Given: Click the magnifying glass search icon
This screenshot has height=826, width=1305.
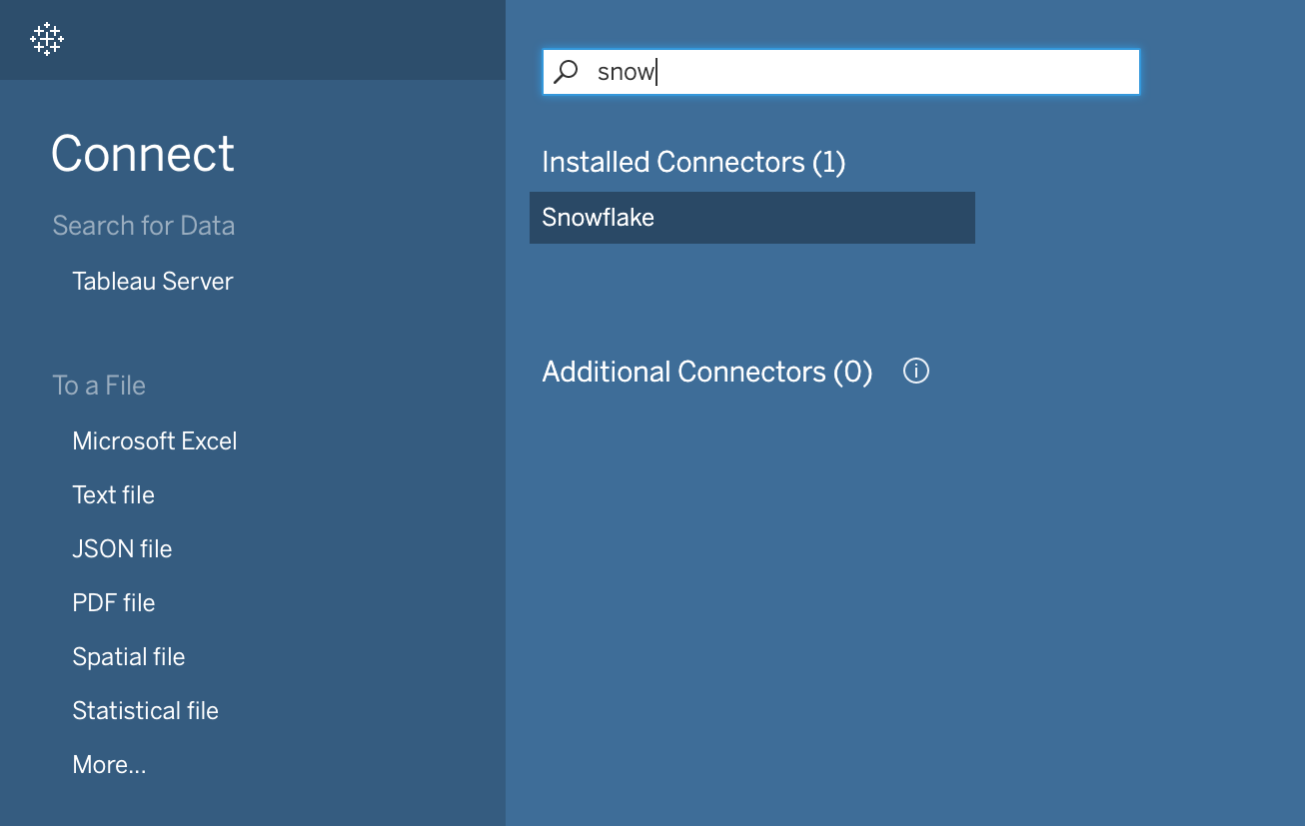Looking at the screenshot, I should point(567,71).
